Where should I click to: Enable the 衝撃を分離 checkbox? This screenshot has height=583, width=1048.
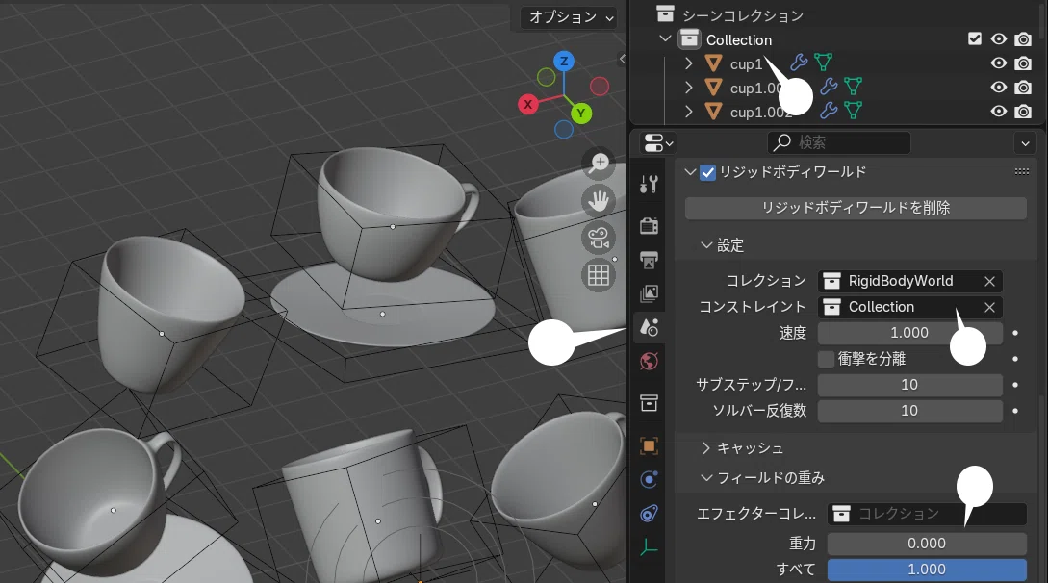point(826,359)
